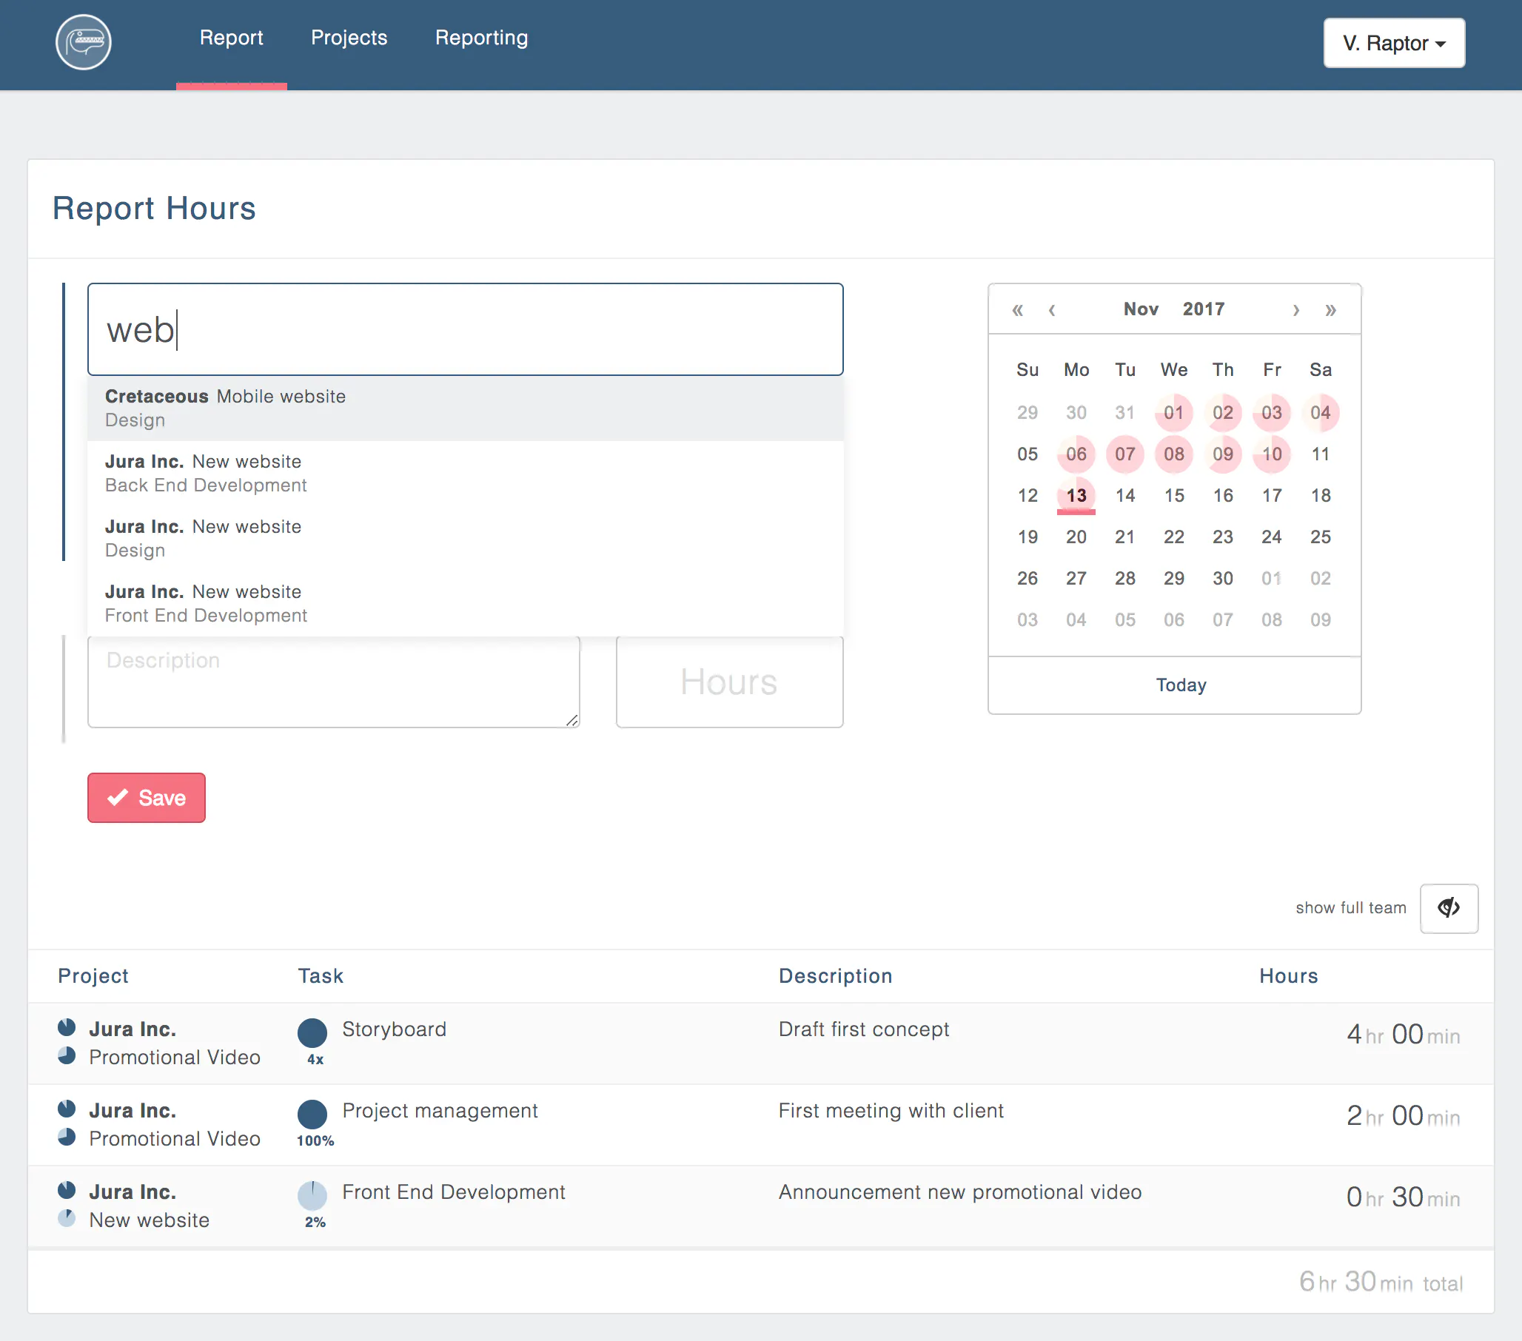This screenshot has height=1341, width=1522.
Task: Open the Reporting tab
Action: [481, 38]
